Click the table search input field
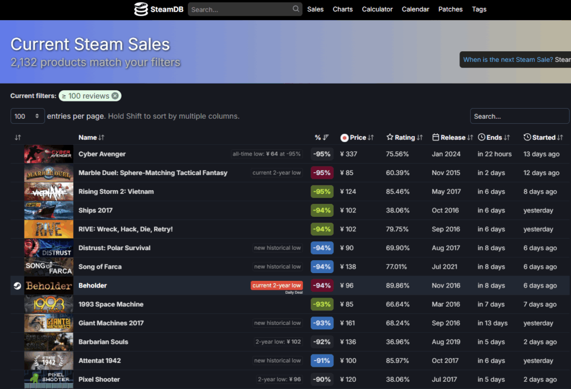Image resolution: width=571 pixels, height=389 pixels. click(519, 116)
